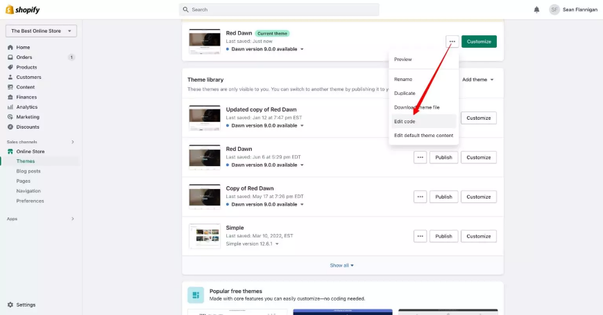603x315 pixels.
Task: Customize the library Red Dawn theme
Action: point(478,157)
